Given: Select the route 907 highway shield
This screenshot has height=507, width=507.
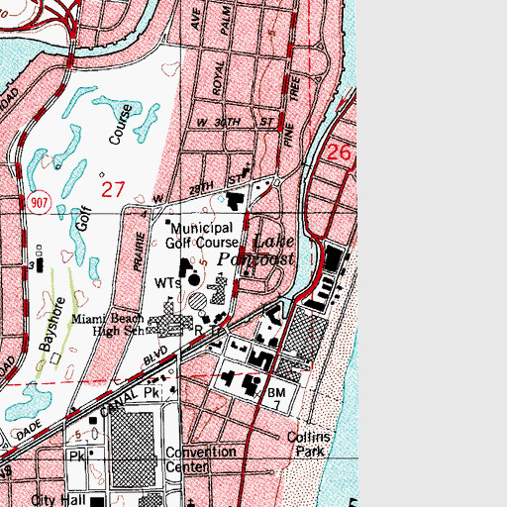Looking at the screenshot, I should point(40,203).
